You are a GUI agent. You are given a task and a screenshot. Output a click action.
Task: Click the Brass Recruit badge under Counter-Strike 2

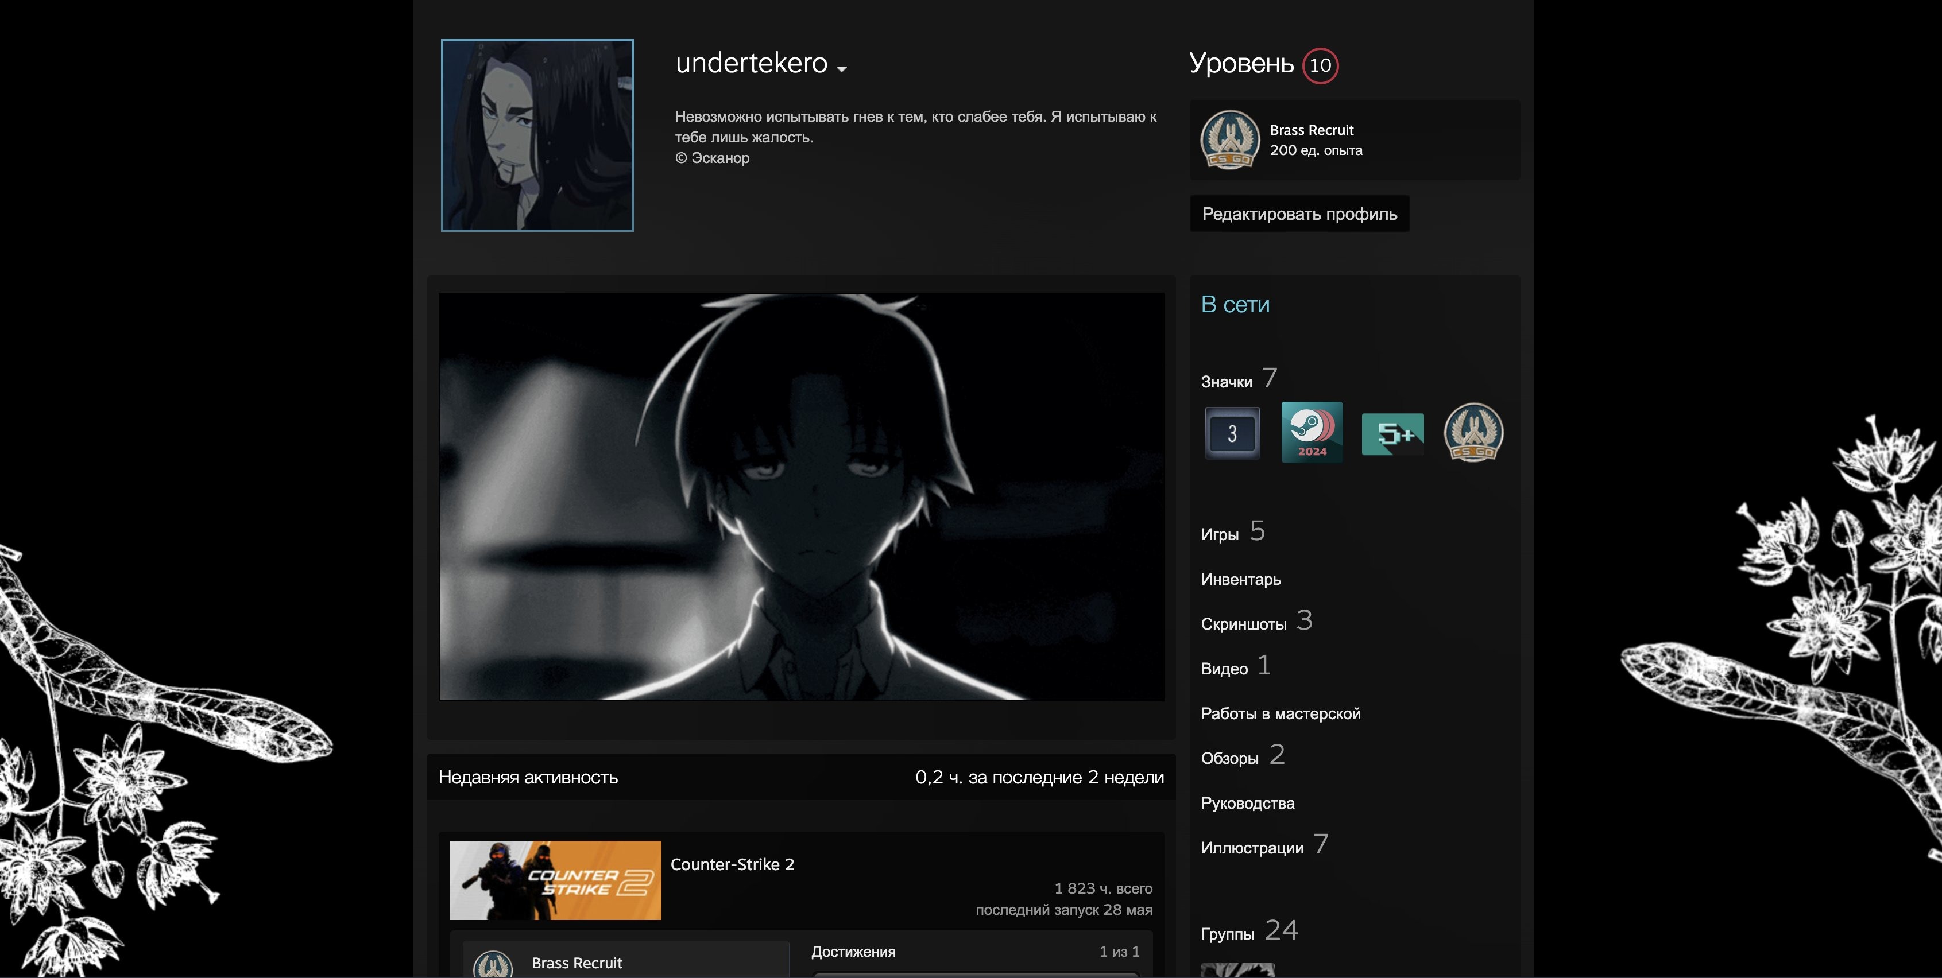[493, 964]
